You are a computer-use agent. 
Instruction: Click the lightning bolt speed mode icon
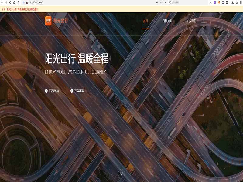point(157,2)
